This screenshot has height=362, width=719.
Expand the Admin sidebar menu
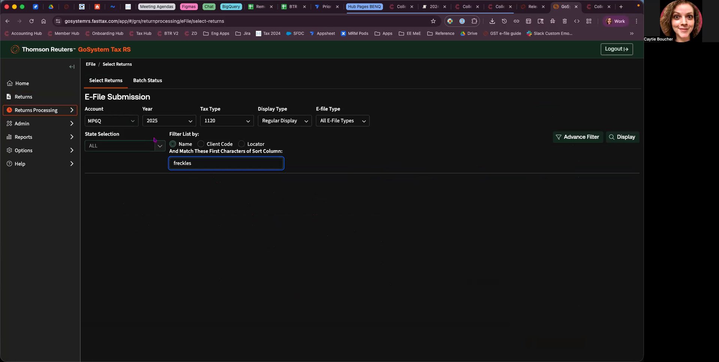click(x=72, y=124)
